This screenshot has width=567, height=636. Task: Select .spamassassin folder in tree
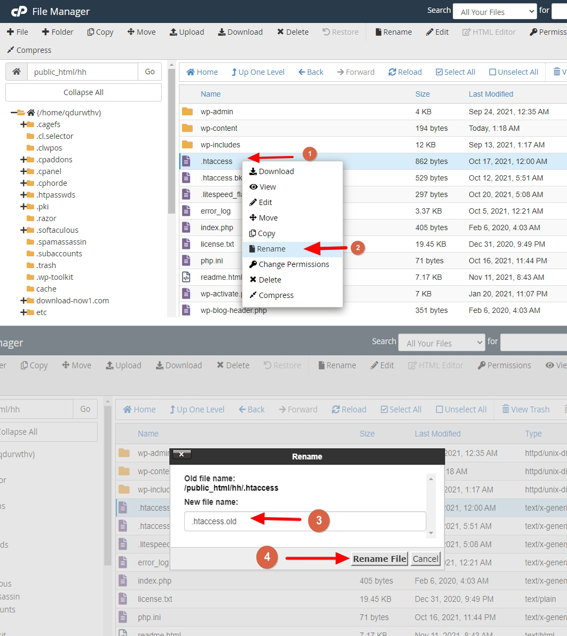[x=61, y=242]
